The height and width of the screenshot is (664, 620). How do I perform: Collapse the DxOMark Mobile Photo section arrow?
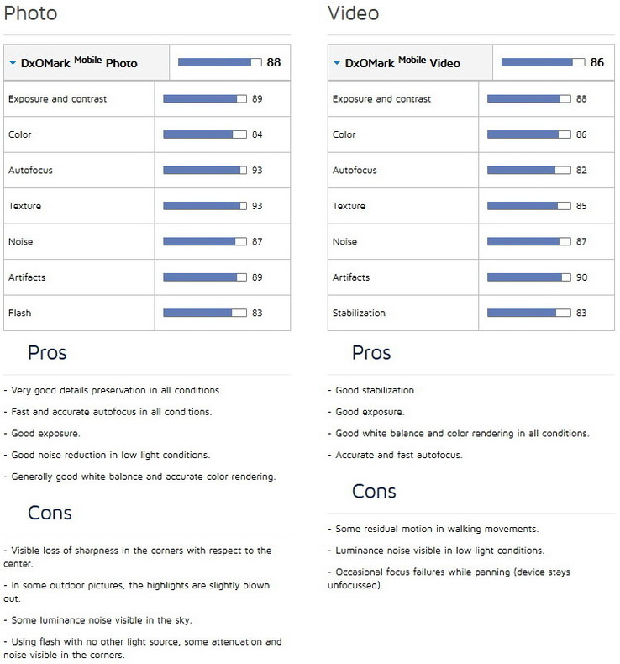13,63
